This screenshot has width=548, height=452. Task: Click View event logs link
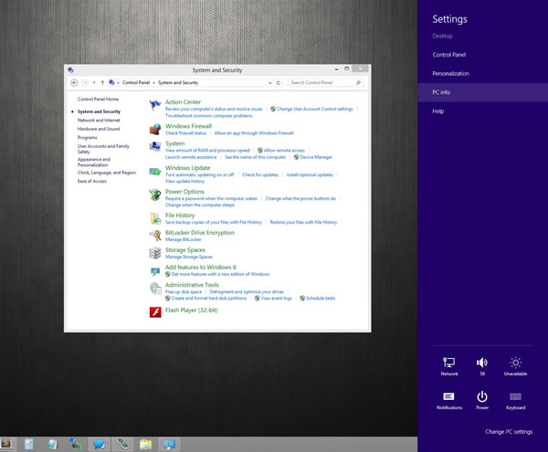[276, 299]
